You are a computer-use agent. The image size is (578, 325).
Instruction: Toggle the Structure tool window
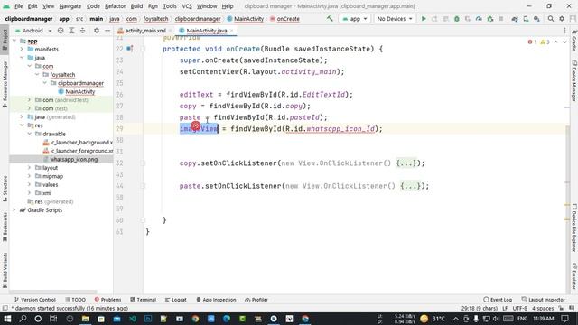coord(5,189)
